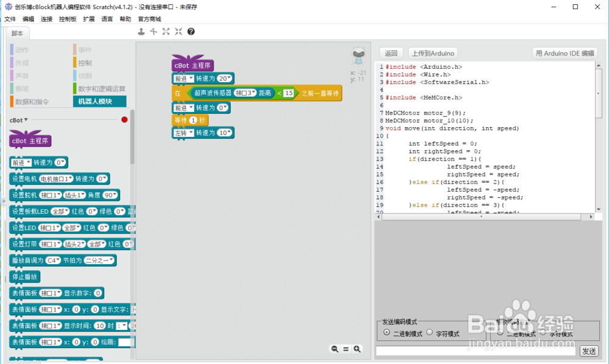Select the duplicate stamp tool icon
This screenshot has width=609, height=364.
(x=141, y=32)
